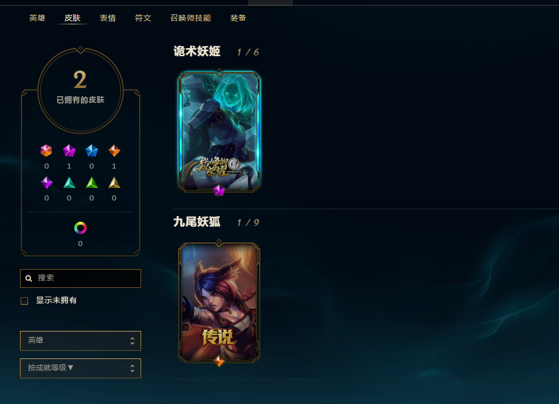Open the 符文 tab
This screenshot has width=559, height=404.
tap(143, 18)
